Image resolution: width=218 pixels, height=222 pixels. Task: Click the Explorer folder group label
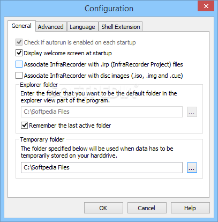tap(39, 85)
